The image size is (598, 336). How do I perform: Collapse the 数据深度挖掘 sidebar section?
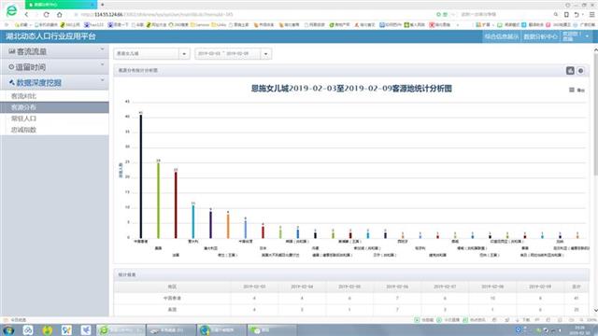[54, 83]
